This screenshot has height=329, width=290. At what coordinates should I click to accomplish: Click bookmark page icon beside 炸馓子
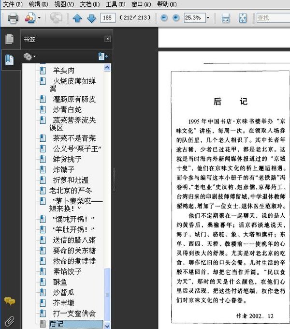coord(43,169)
